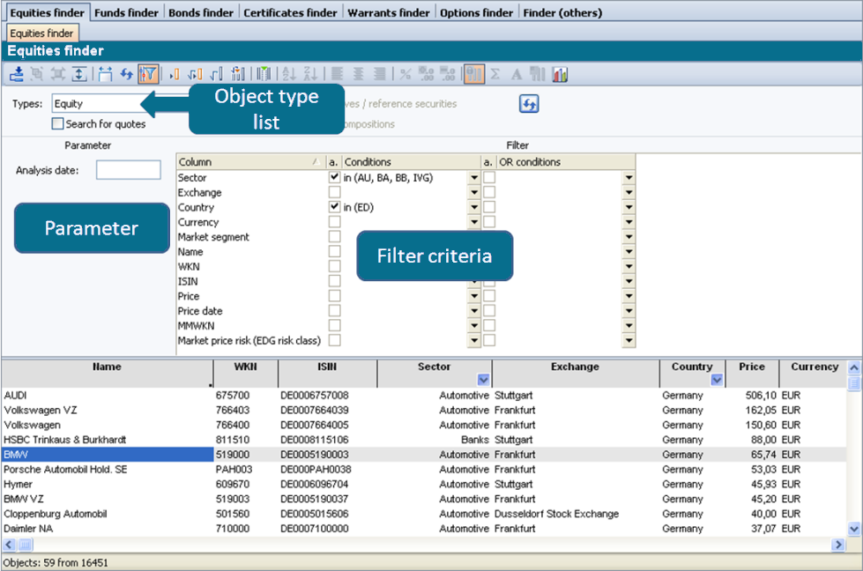Open the Sector conditions dropdown arrow

coord(474,178)
